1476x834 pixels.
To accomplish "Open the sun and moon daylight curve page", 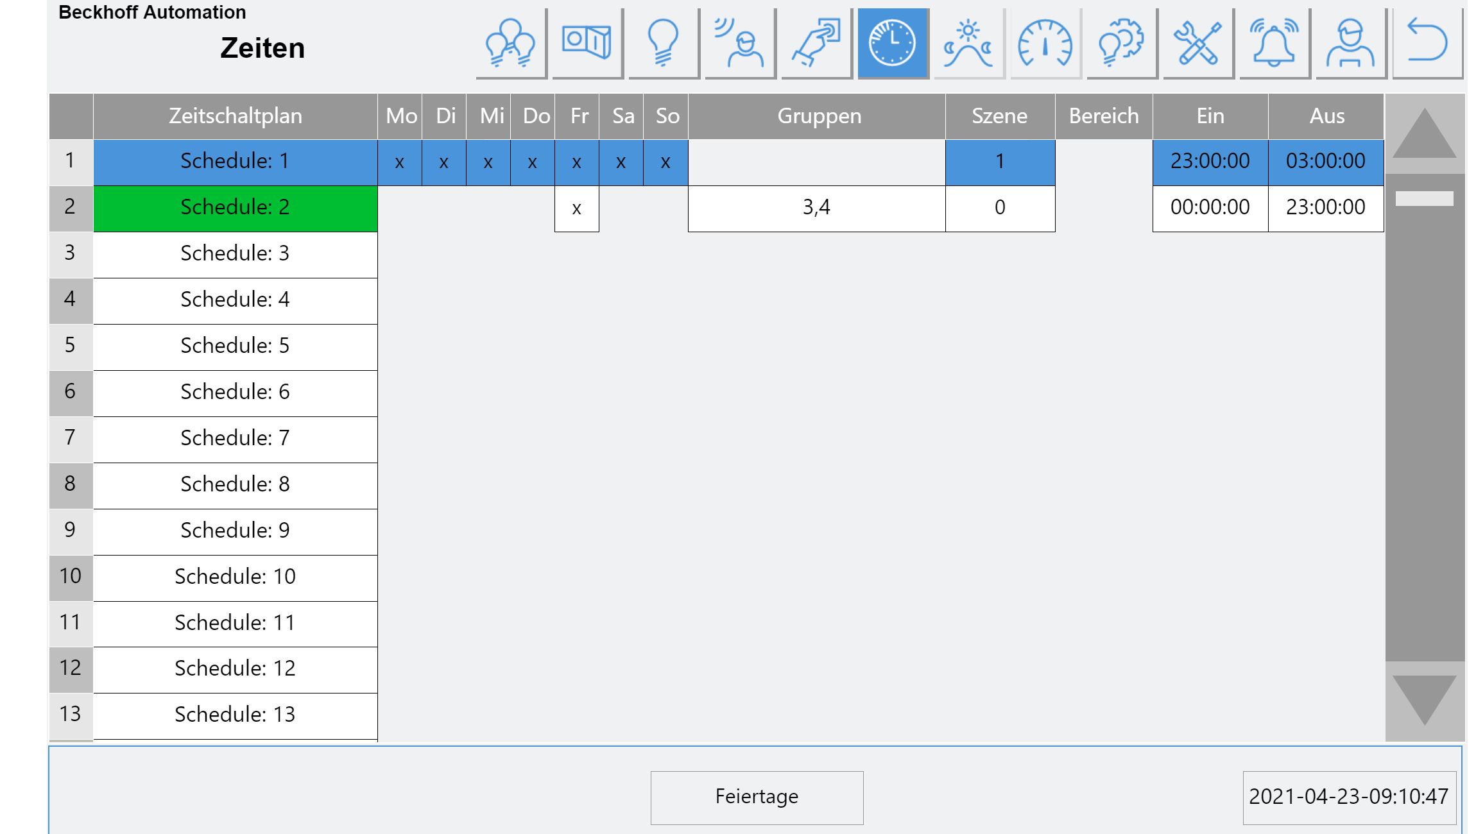I will click(x=969, y=43).
